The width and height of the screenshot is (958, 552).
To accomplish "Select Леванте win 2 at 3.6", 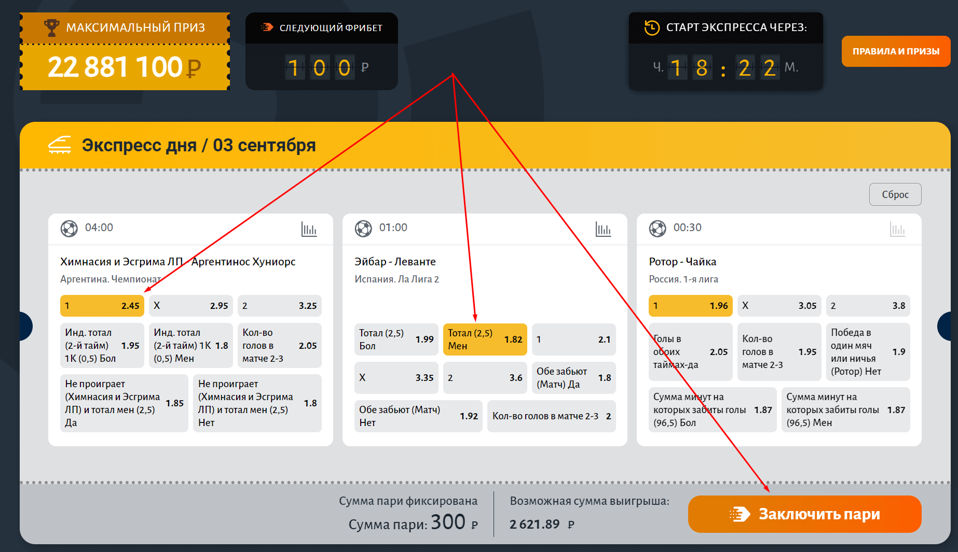I will [485, 378].
